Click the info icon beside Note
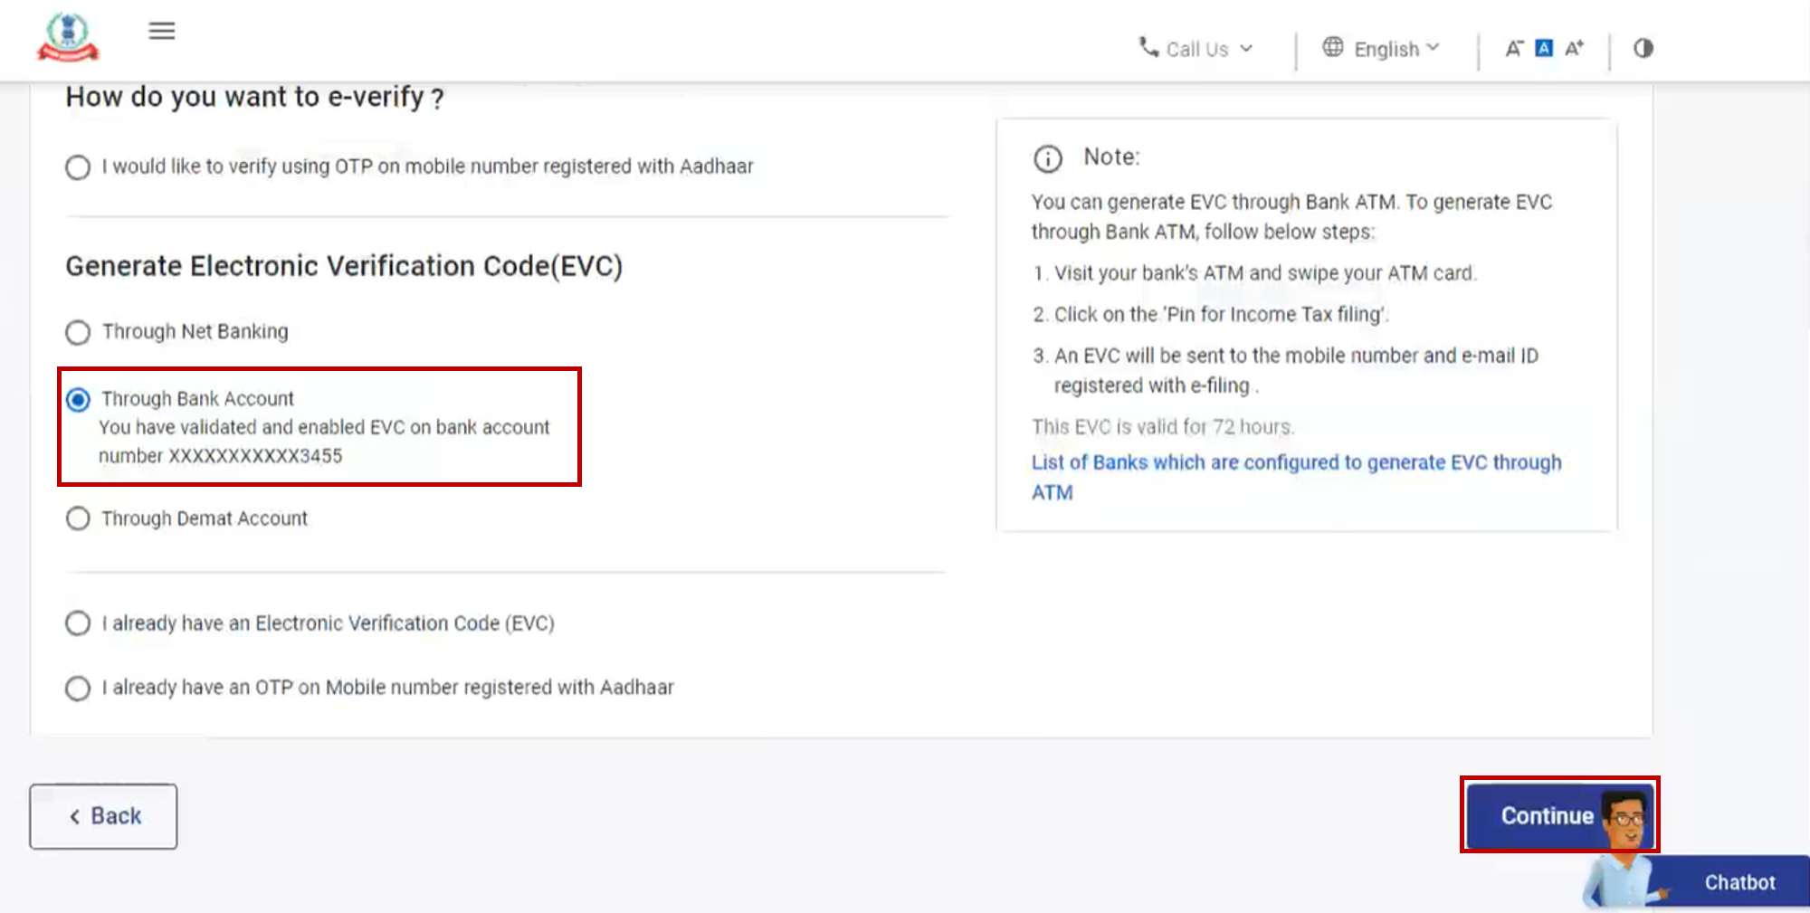The width and height of the screenshot is (1810, 913). coord(1047,159)
